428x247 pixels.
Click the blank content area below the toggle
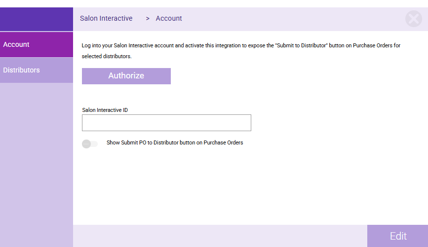[x=247, y=187]
